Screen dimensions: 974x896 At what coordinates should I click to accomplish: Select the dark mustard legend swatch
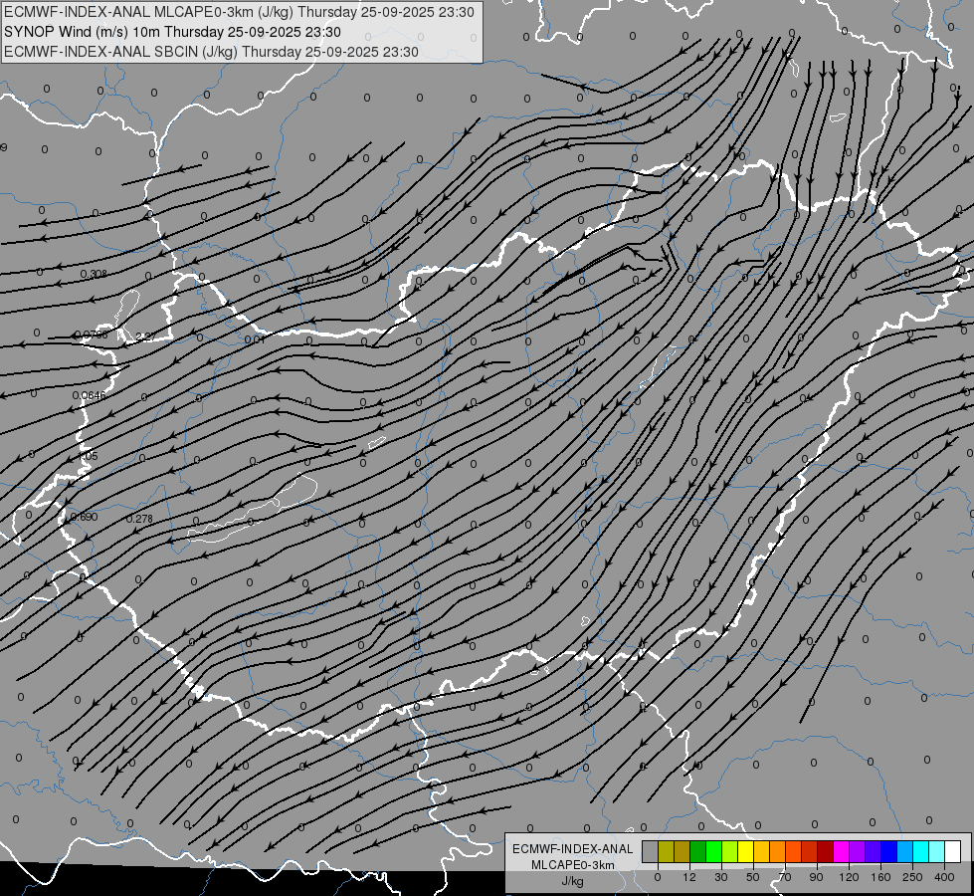(x=682, y=851)
